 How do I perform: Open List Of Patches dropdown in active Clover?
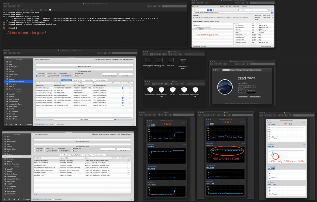(x=85, y=120)
